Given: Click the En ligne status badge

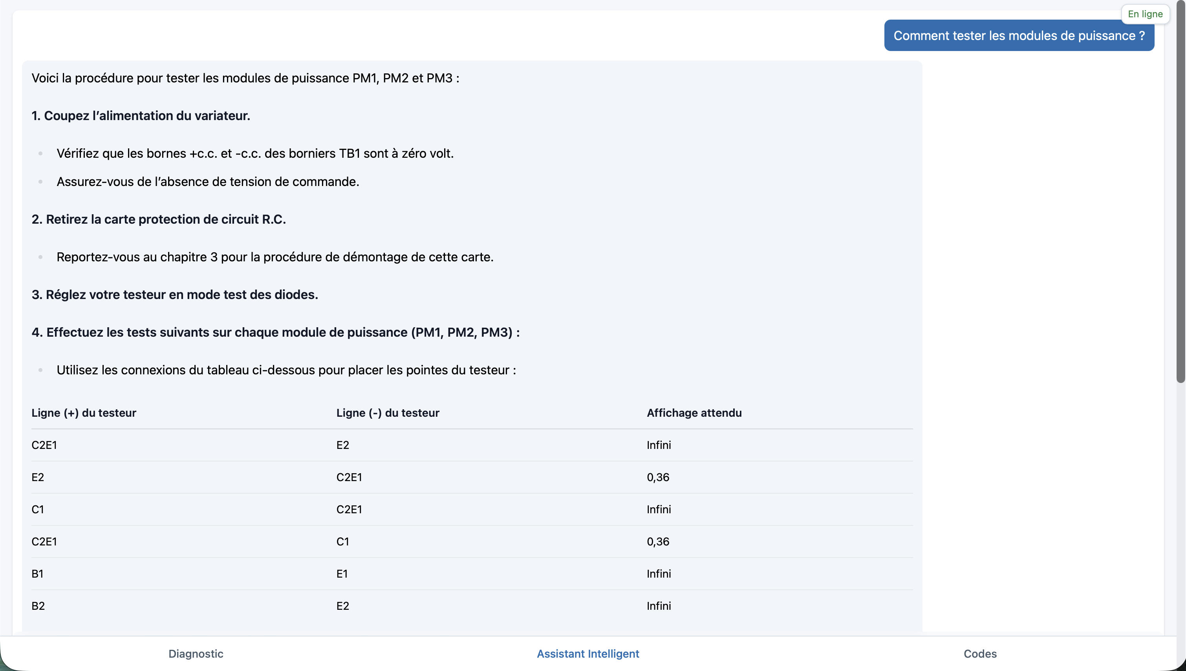Looking at the screenshot, I should click(1145, 14).
